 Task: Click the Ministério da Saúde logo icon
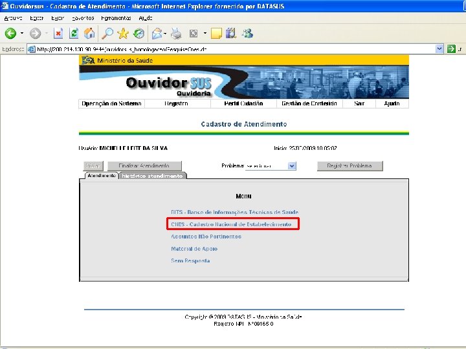(88, 60)
